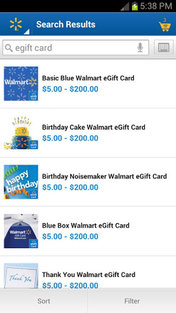
Task: Tap the Thank You card thumbnail
Action: [x=21, y=276]
